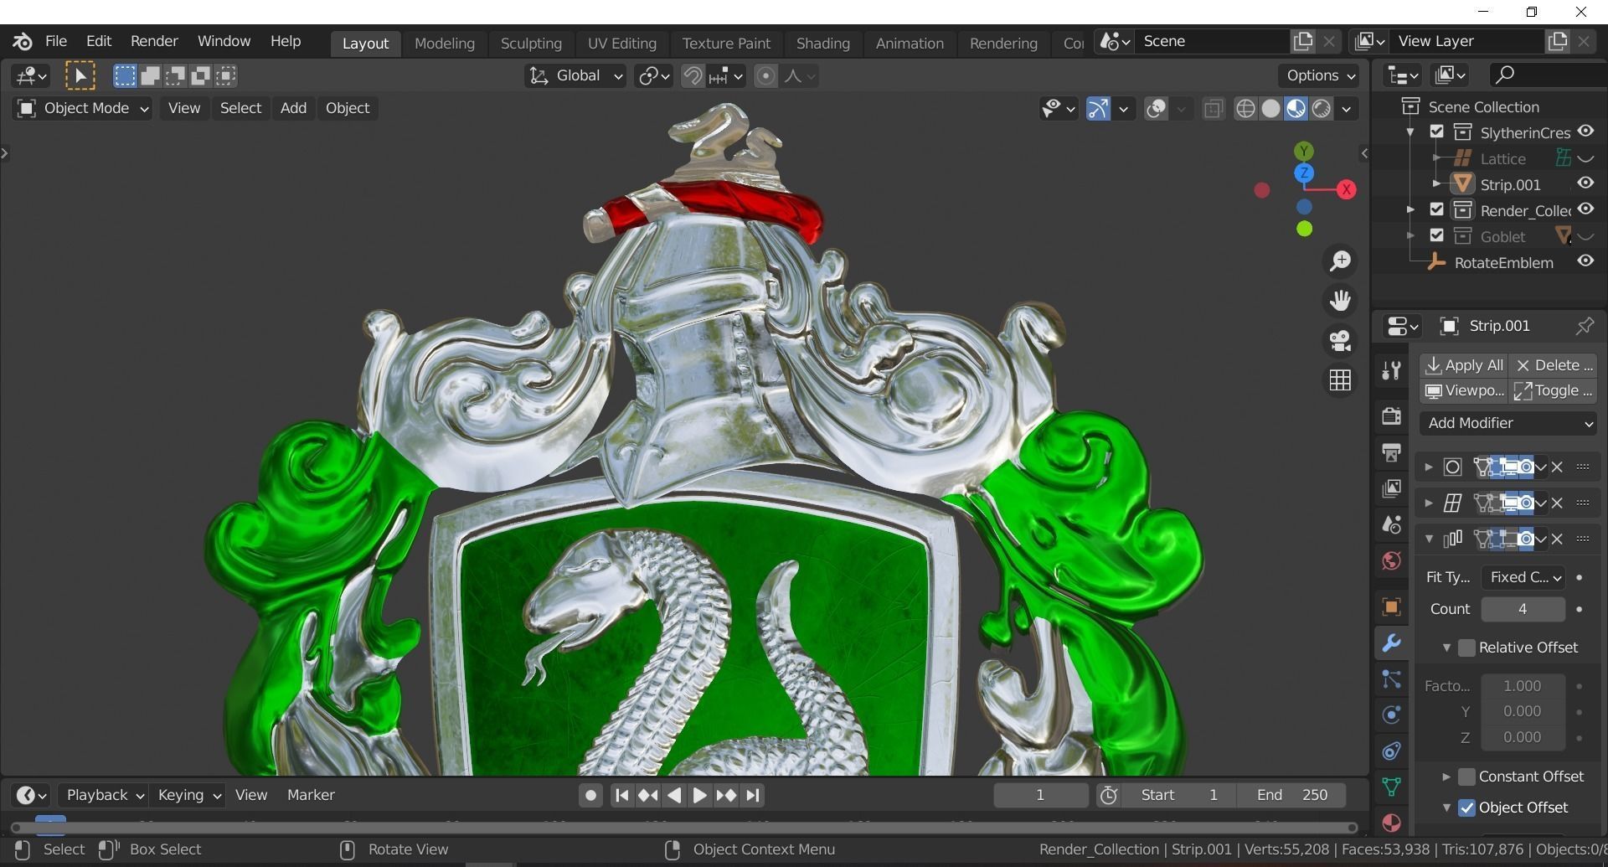Open Global transform orientation dropdown
Screen dimensions: 1608x867
(575, 76)
